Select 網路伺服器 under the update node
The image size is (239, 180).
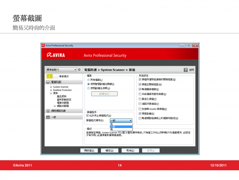point(63,106)
